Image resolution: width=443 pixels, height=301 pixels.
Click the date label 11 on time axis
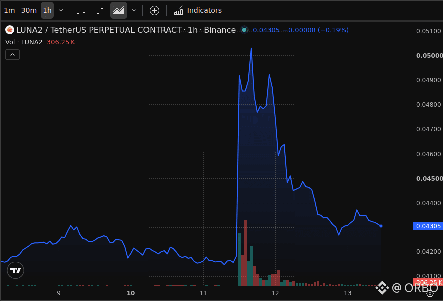203,293
